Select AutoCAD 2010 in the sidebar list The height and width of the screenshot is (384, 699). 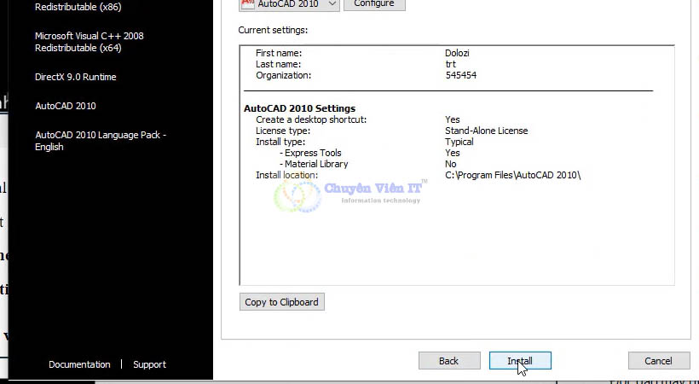click(65, 106)
